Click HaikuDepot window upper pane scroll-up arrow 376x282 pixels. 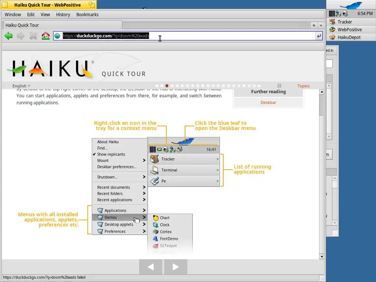(x=329, y=86)
